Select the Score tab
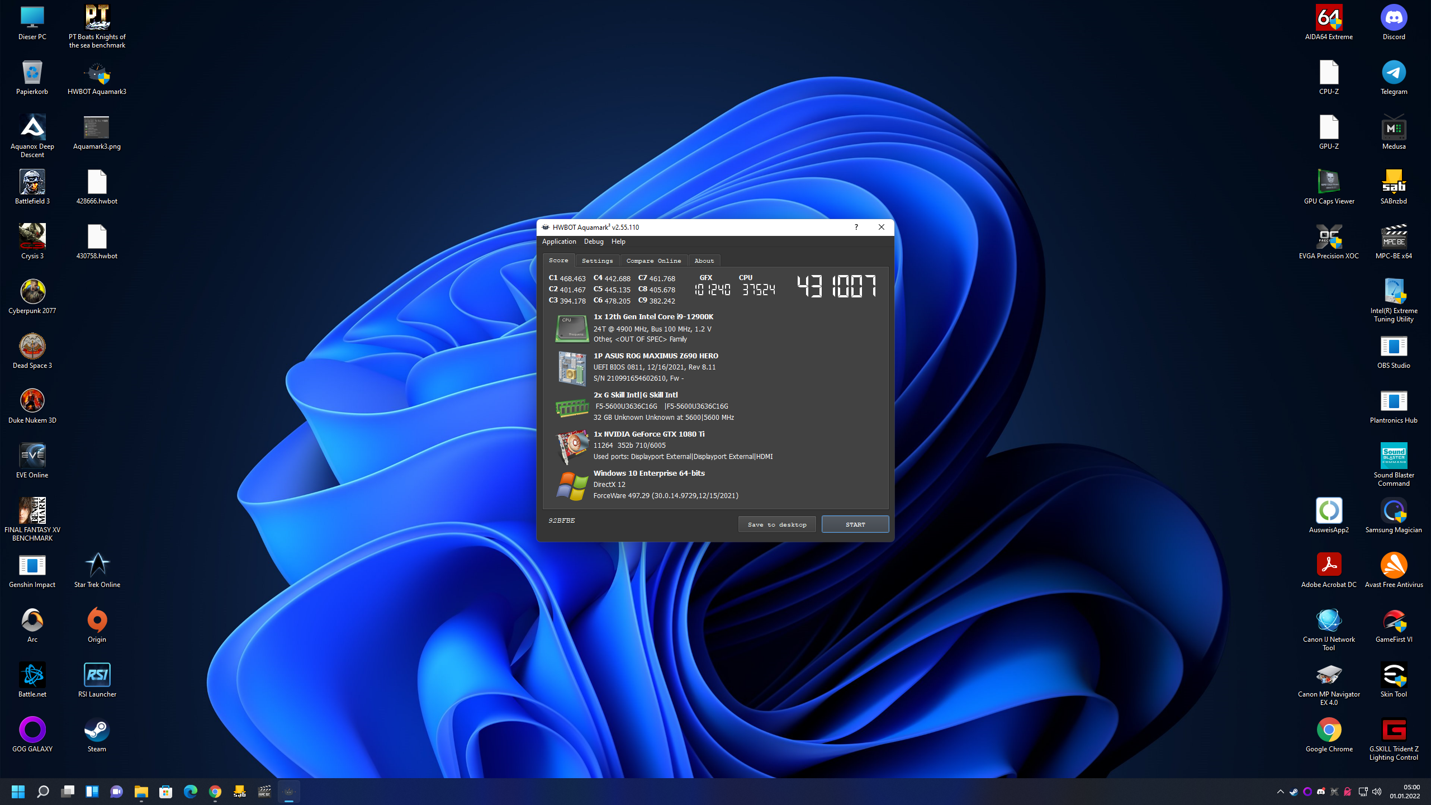 (x=558, y=261)
